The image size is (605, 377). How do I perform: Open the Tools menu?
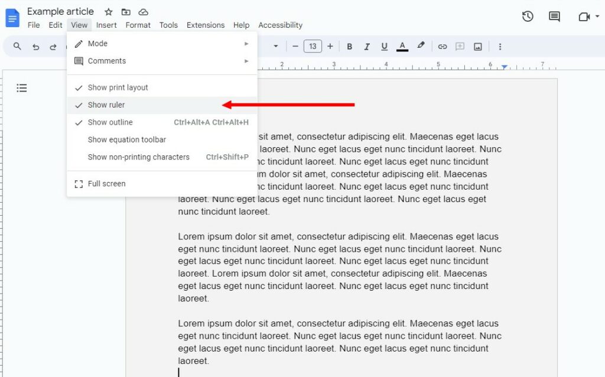pos(168,25)
